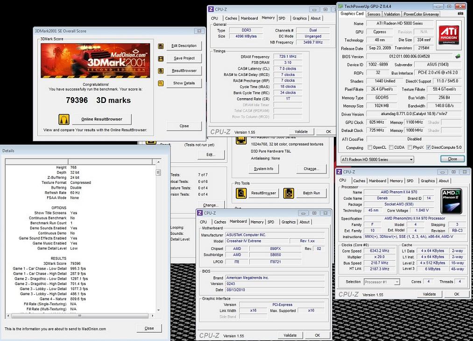
Task: Click Close button in Details window
Action: 149,328
